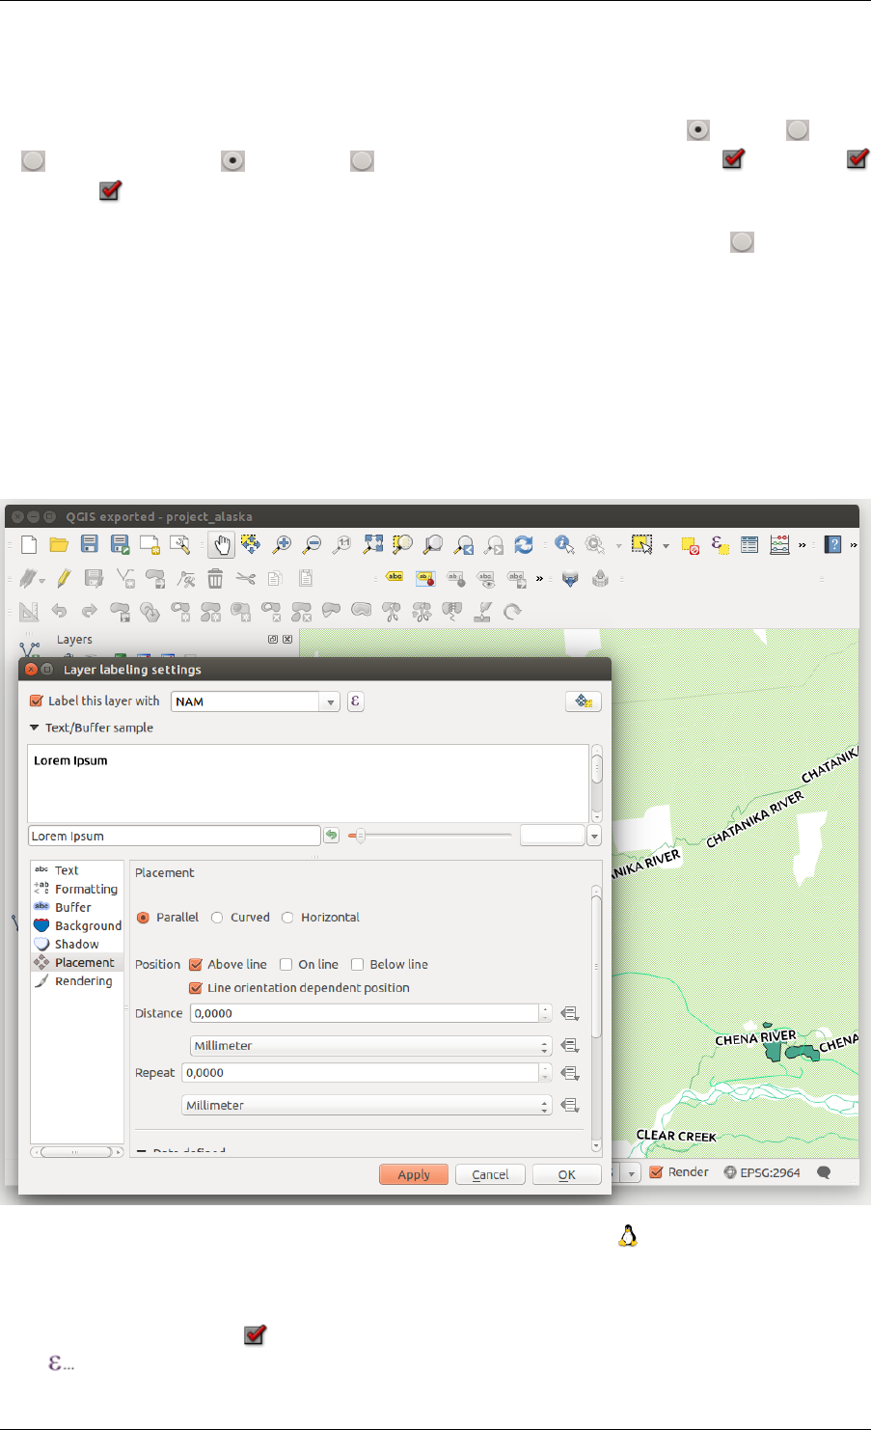
Task: Toggle the Label this layer with checkbox
Action: [x=37, y=701]
